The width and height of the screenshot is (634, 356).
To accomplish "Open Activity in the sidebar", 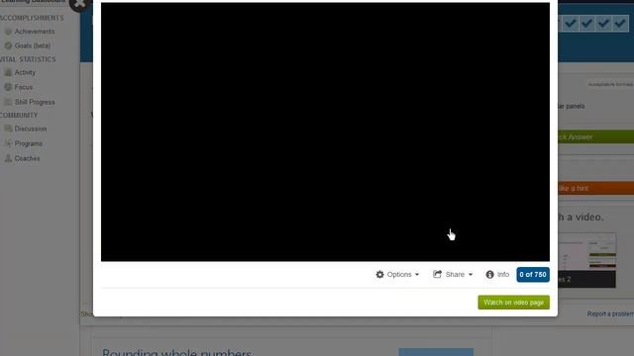I will tap(25, 72).
